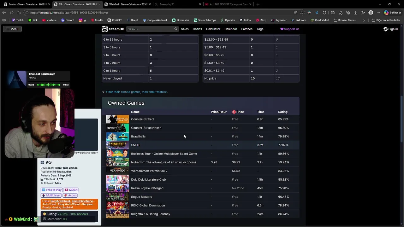The height and width of the screenshot is (227, 404).
Task: Click Titan Forge Games developer name
Action: [66, 168]
